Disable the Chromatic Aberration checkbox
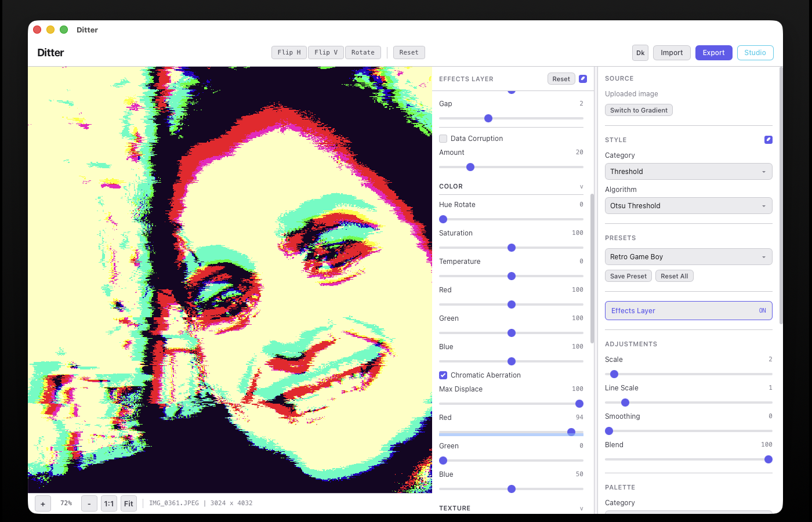The image size is (812, 522). click(x=443, y=375)
